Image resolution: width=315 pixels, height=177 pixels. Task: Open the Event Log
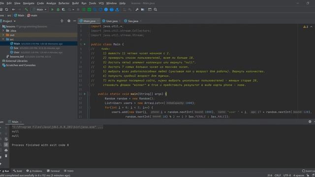(x=309, y=171)
